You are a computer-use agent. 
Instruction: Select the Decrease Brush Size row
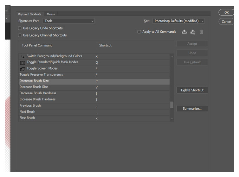tap(94, 81)
